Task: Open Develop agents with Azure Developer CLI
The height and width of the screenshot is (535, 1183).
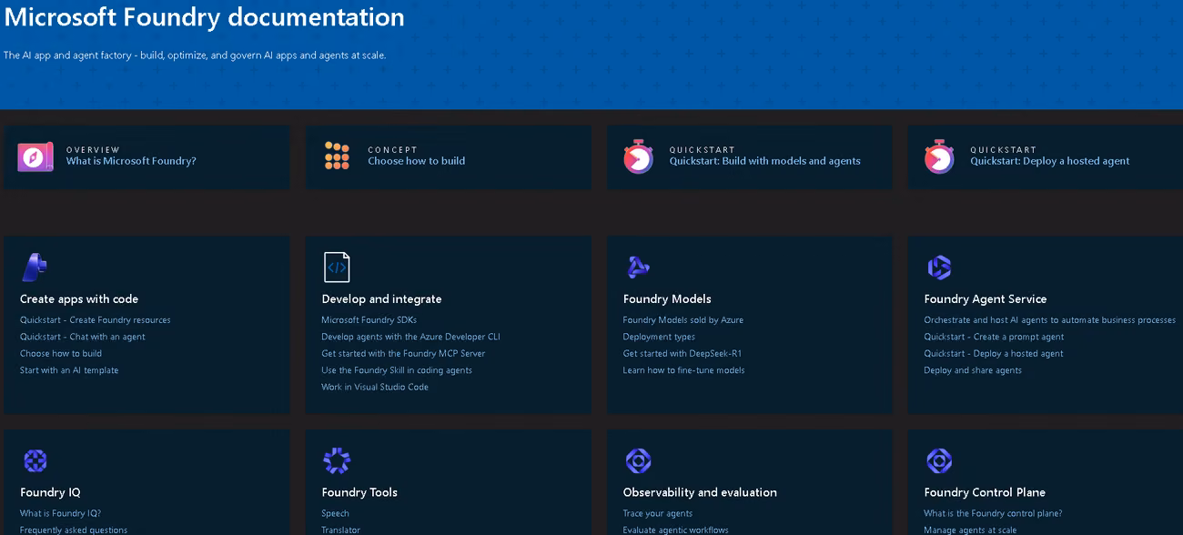Action: tap(410, 337)
